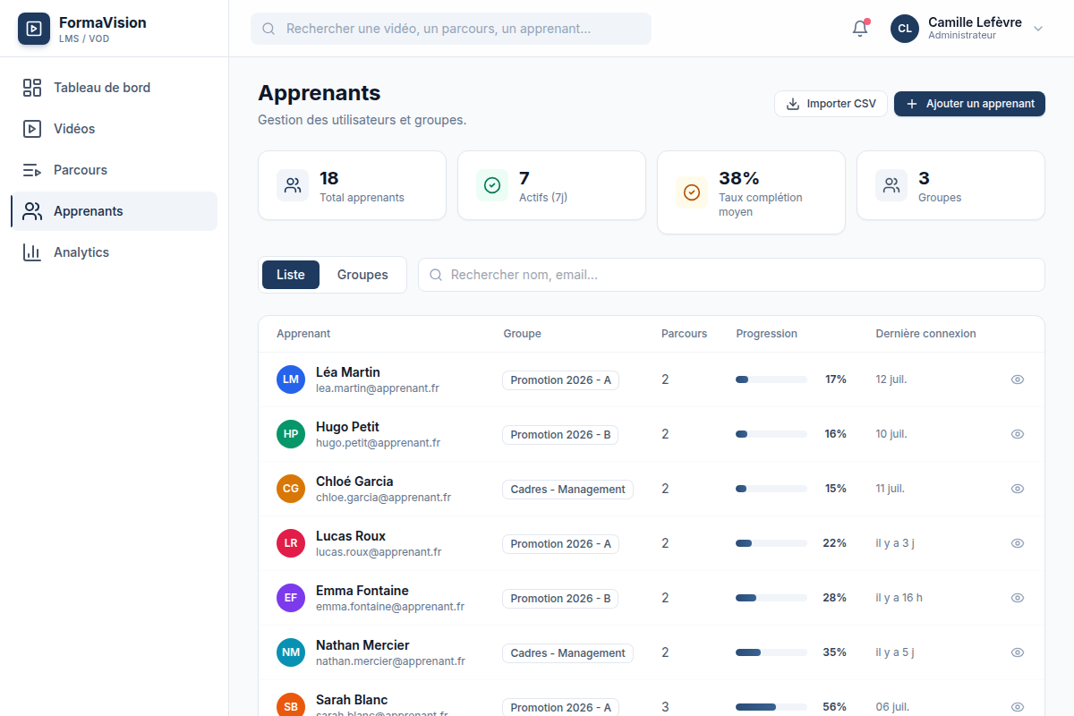
Task: Switch to the Groupes tab
Action: pyautogui.click(x=362, y=275)
